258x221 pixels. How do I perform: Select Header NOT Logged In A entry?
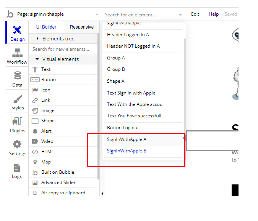point(143,46)
